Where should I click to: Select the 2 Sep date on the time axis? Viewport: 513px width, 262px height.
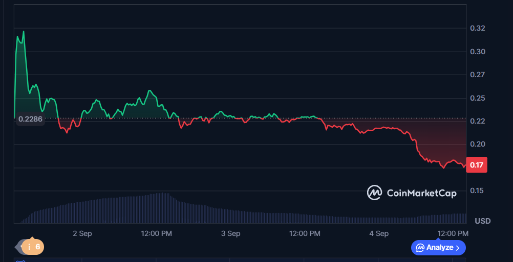[x=82, y=233]
